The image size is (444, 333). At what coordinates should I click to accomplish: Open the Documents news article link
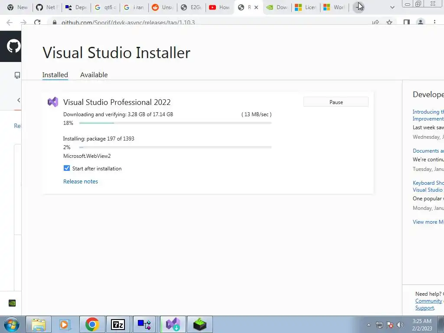tap(428, 151)
